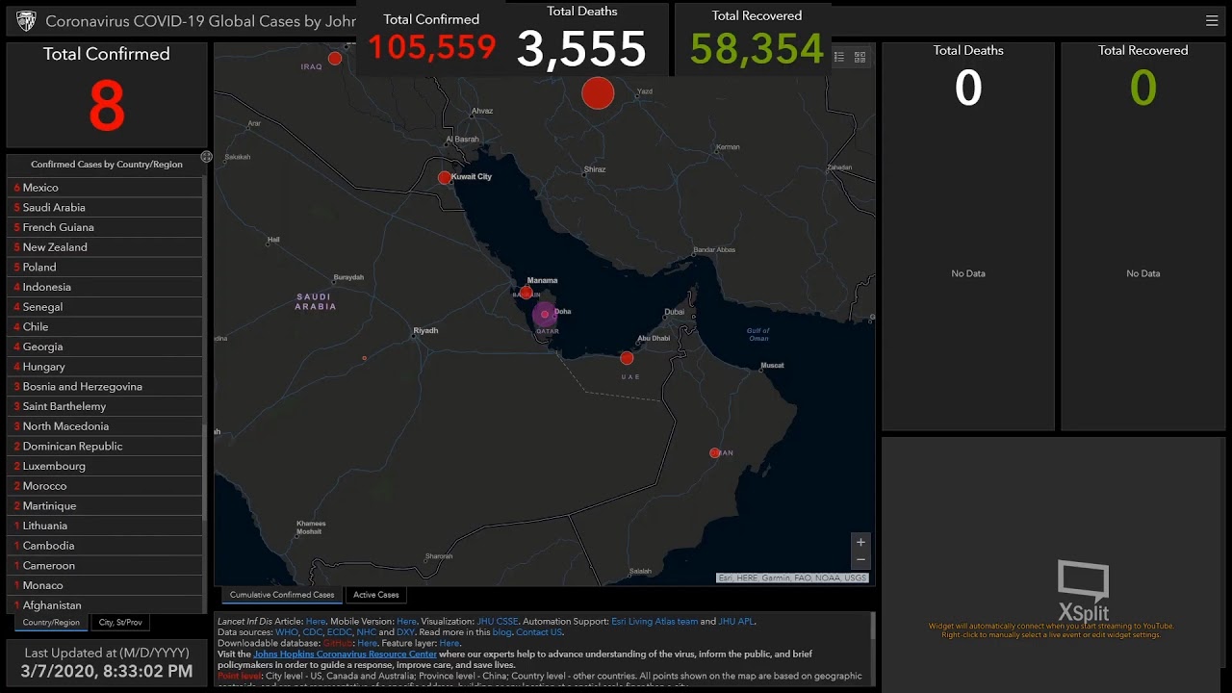Select North Macedonia in the country list
The image size is (1232, 693).
(x=106, y=426)
